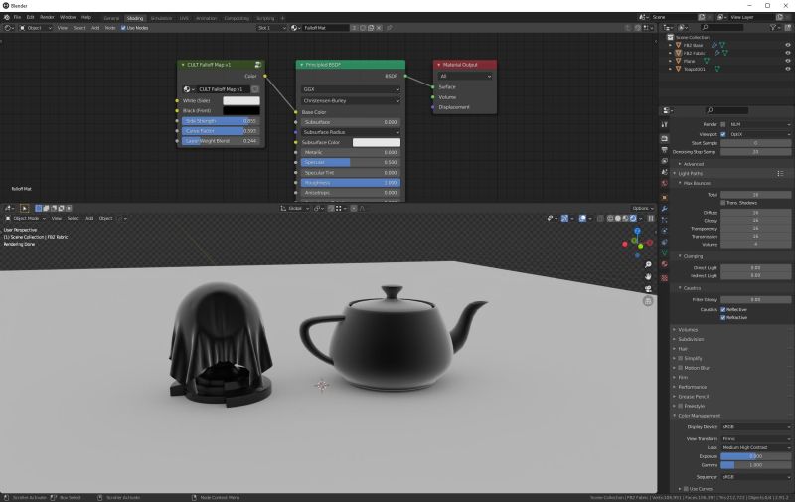Switch to rendered viewport shading
795x502 pixels.
pos(633,218)
